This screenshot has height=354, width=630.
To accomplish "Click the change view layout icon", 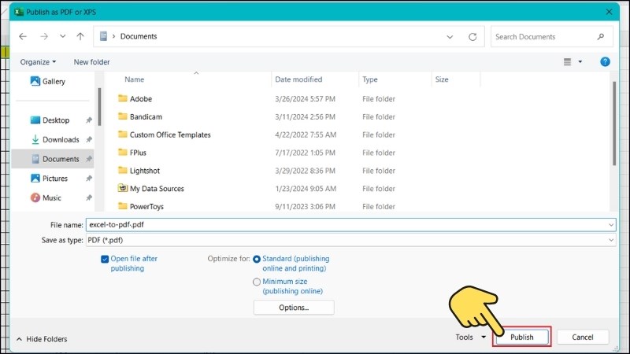I will click(567, 61).
